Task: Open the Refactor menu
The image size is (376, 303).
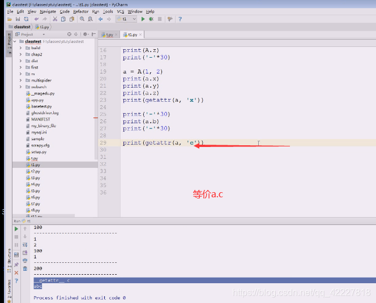Action: [81, 11]
